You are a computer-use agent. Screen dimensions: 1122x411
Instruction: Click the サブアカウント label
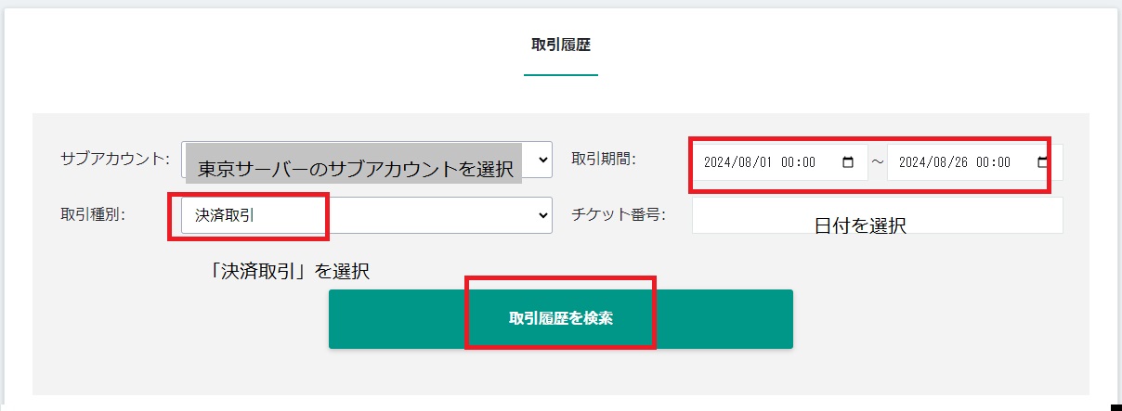coord(114,159)
